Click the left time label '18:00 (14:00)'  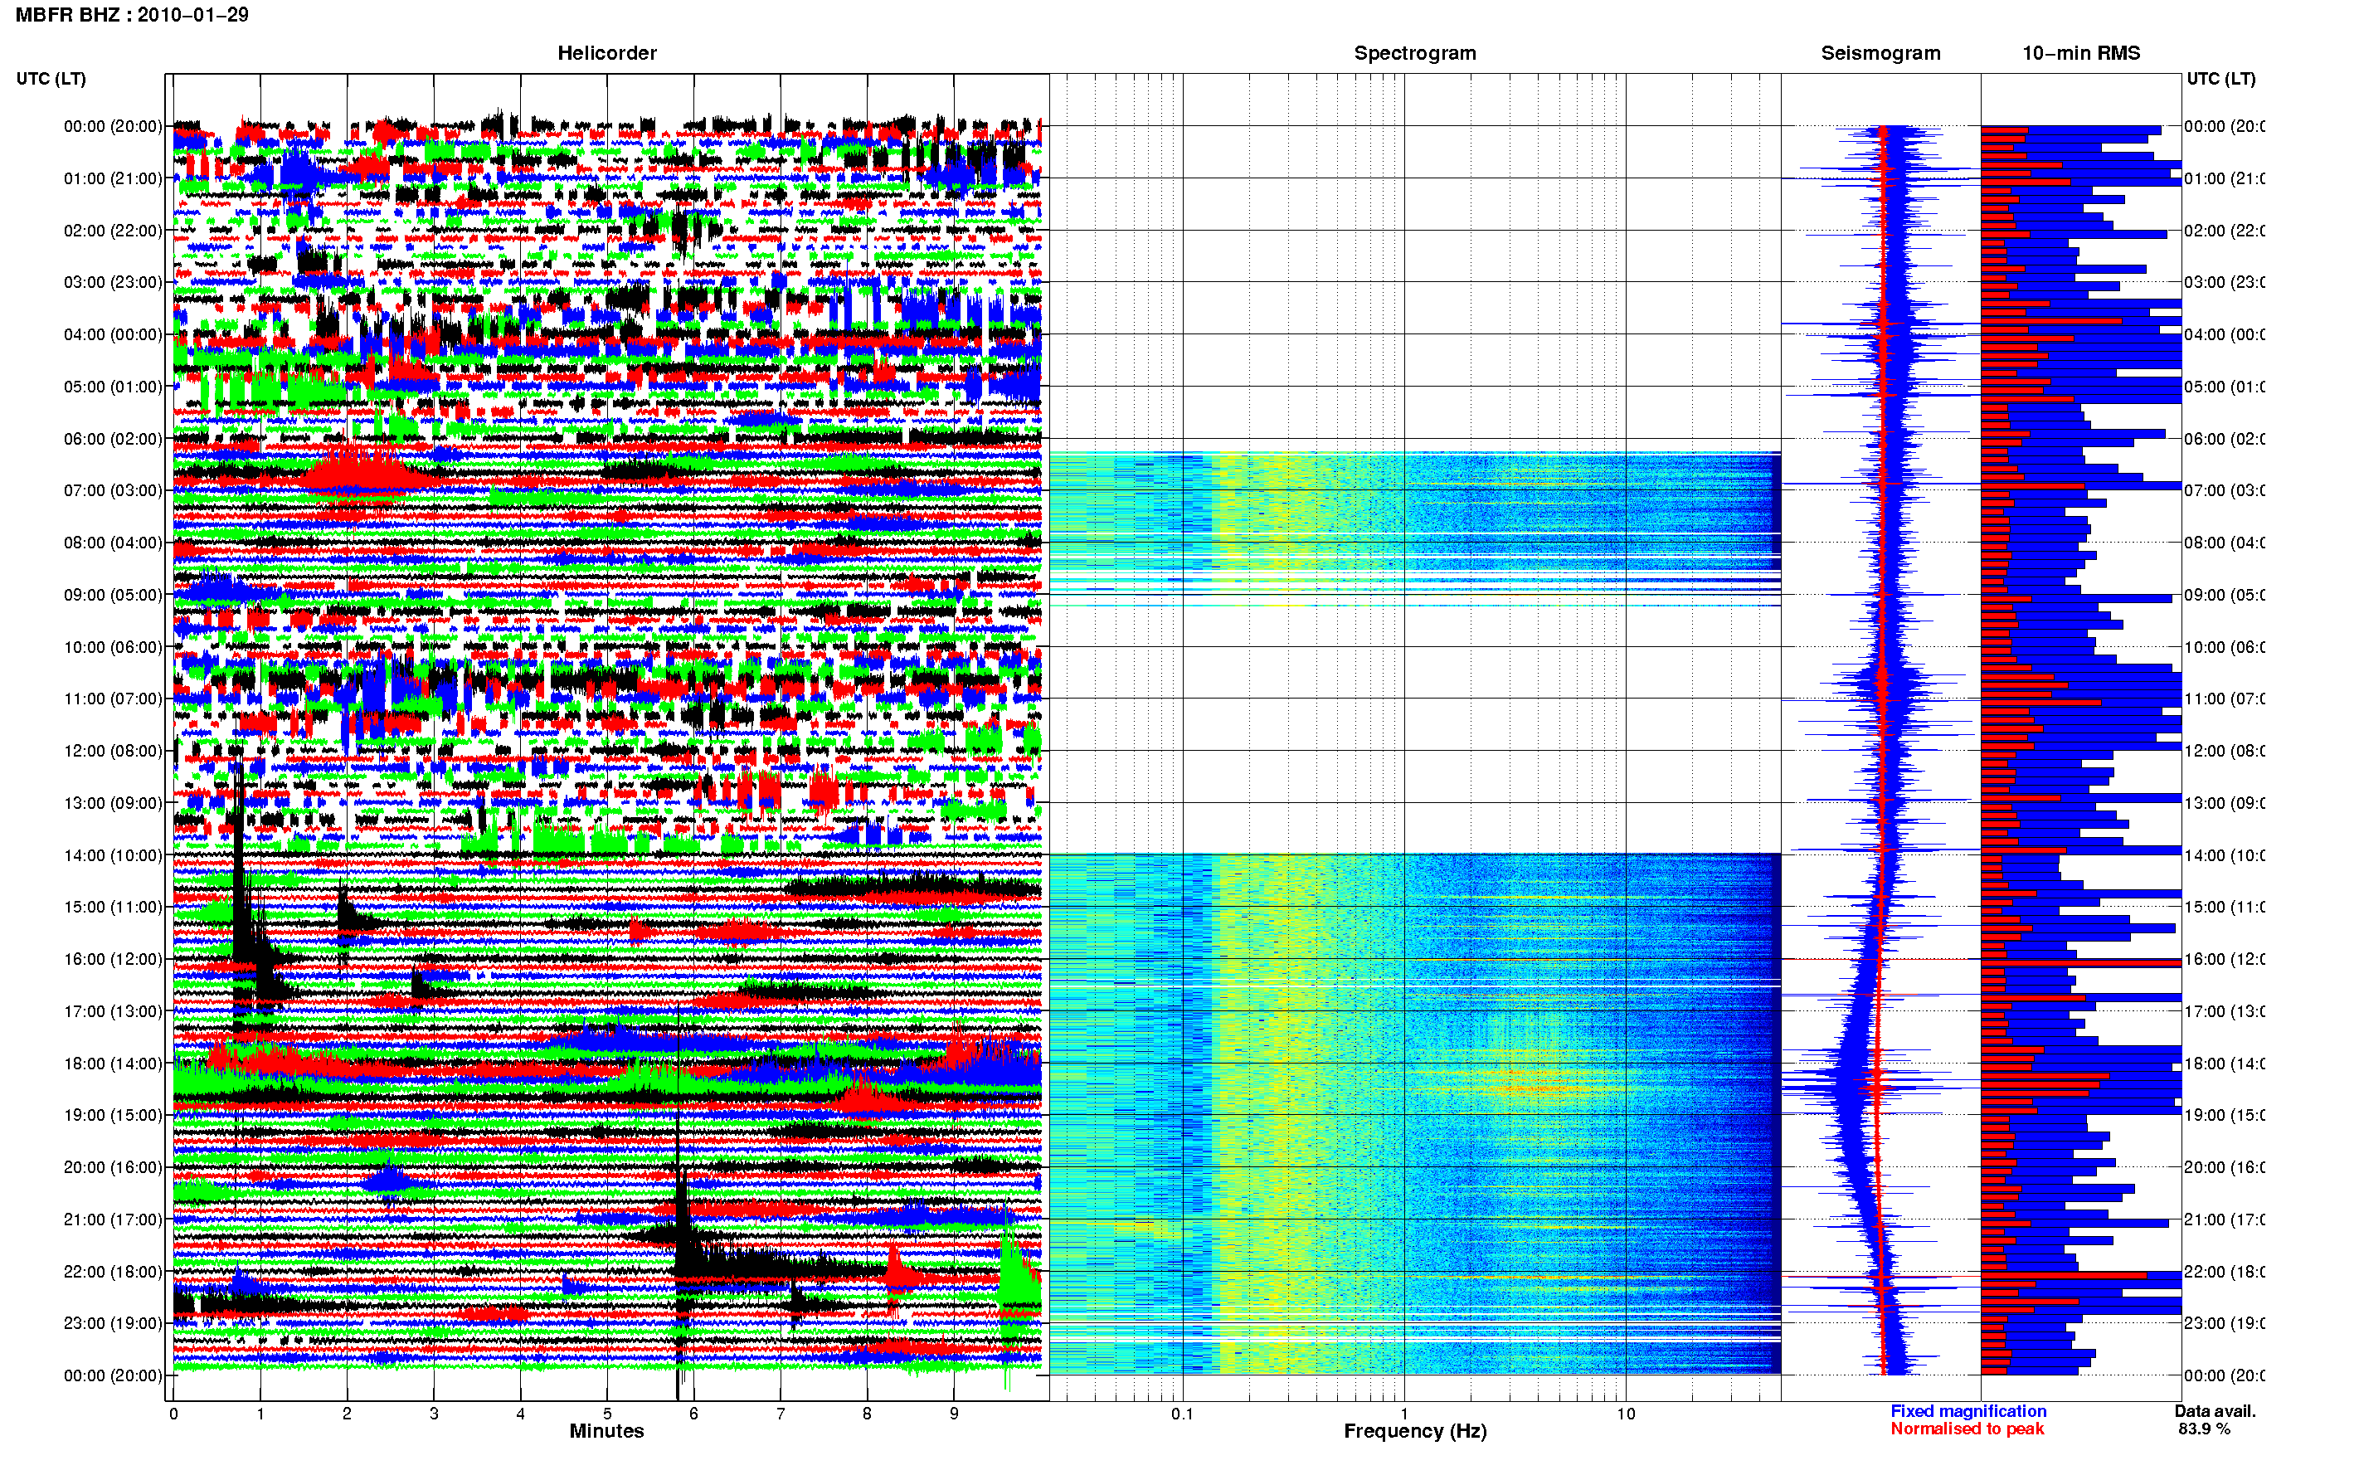113,1064
